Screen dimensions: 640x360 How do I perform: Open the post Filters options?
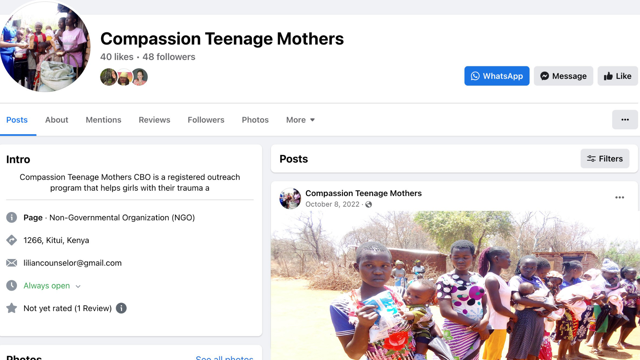click(x=605, y=159)
